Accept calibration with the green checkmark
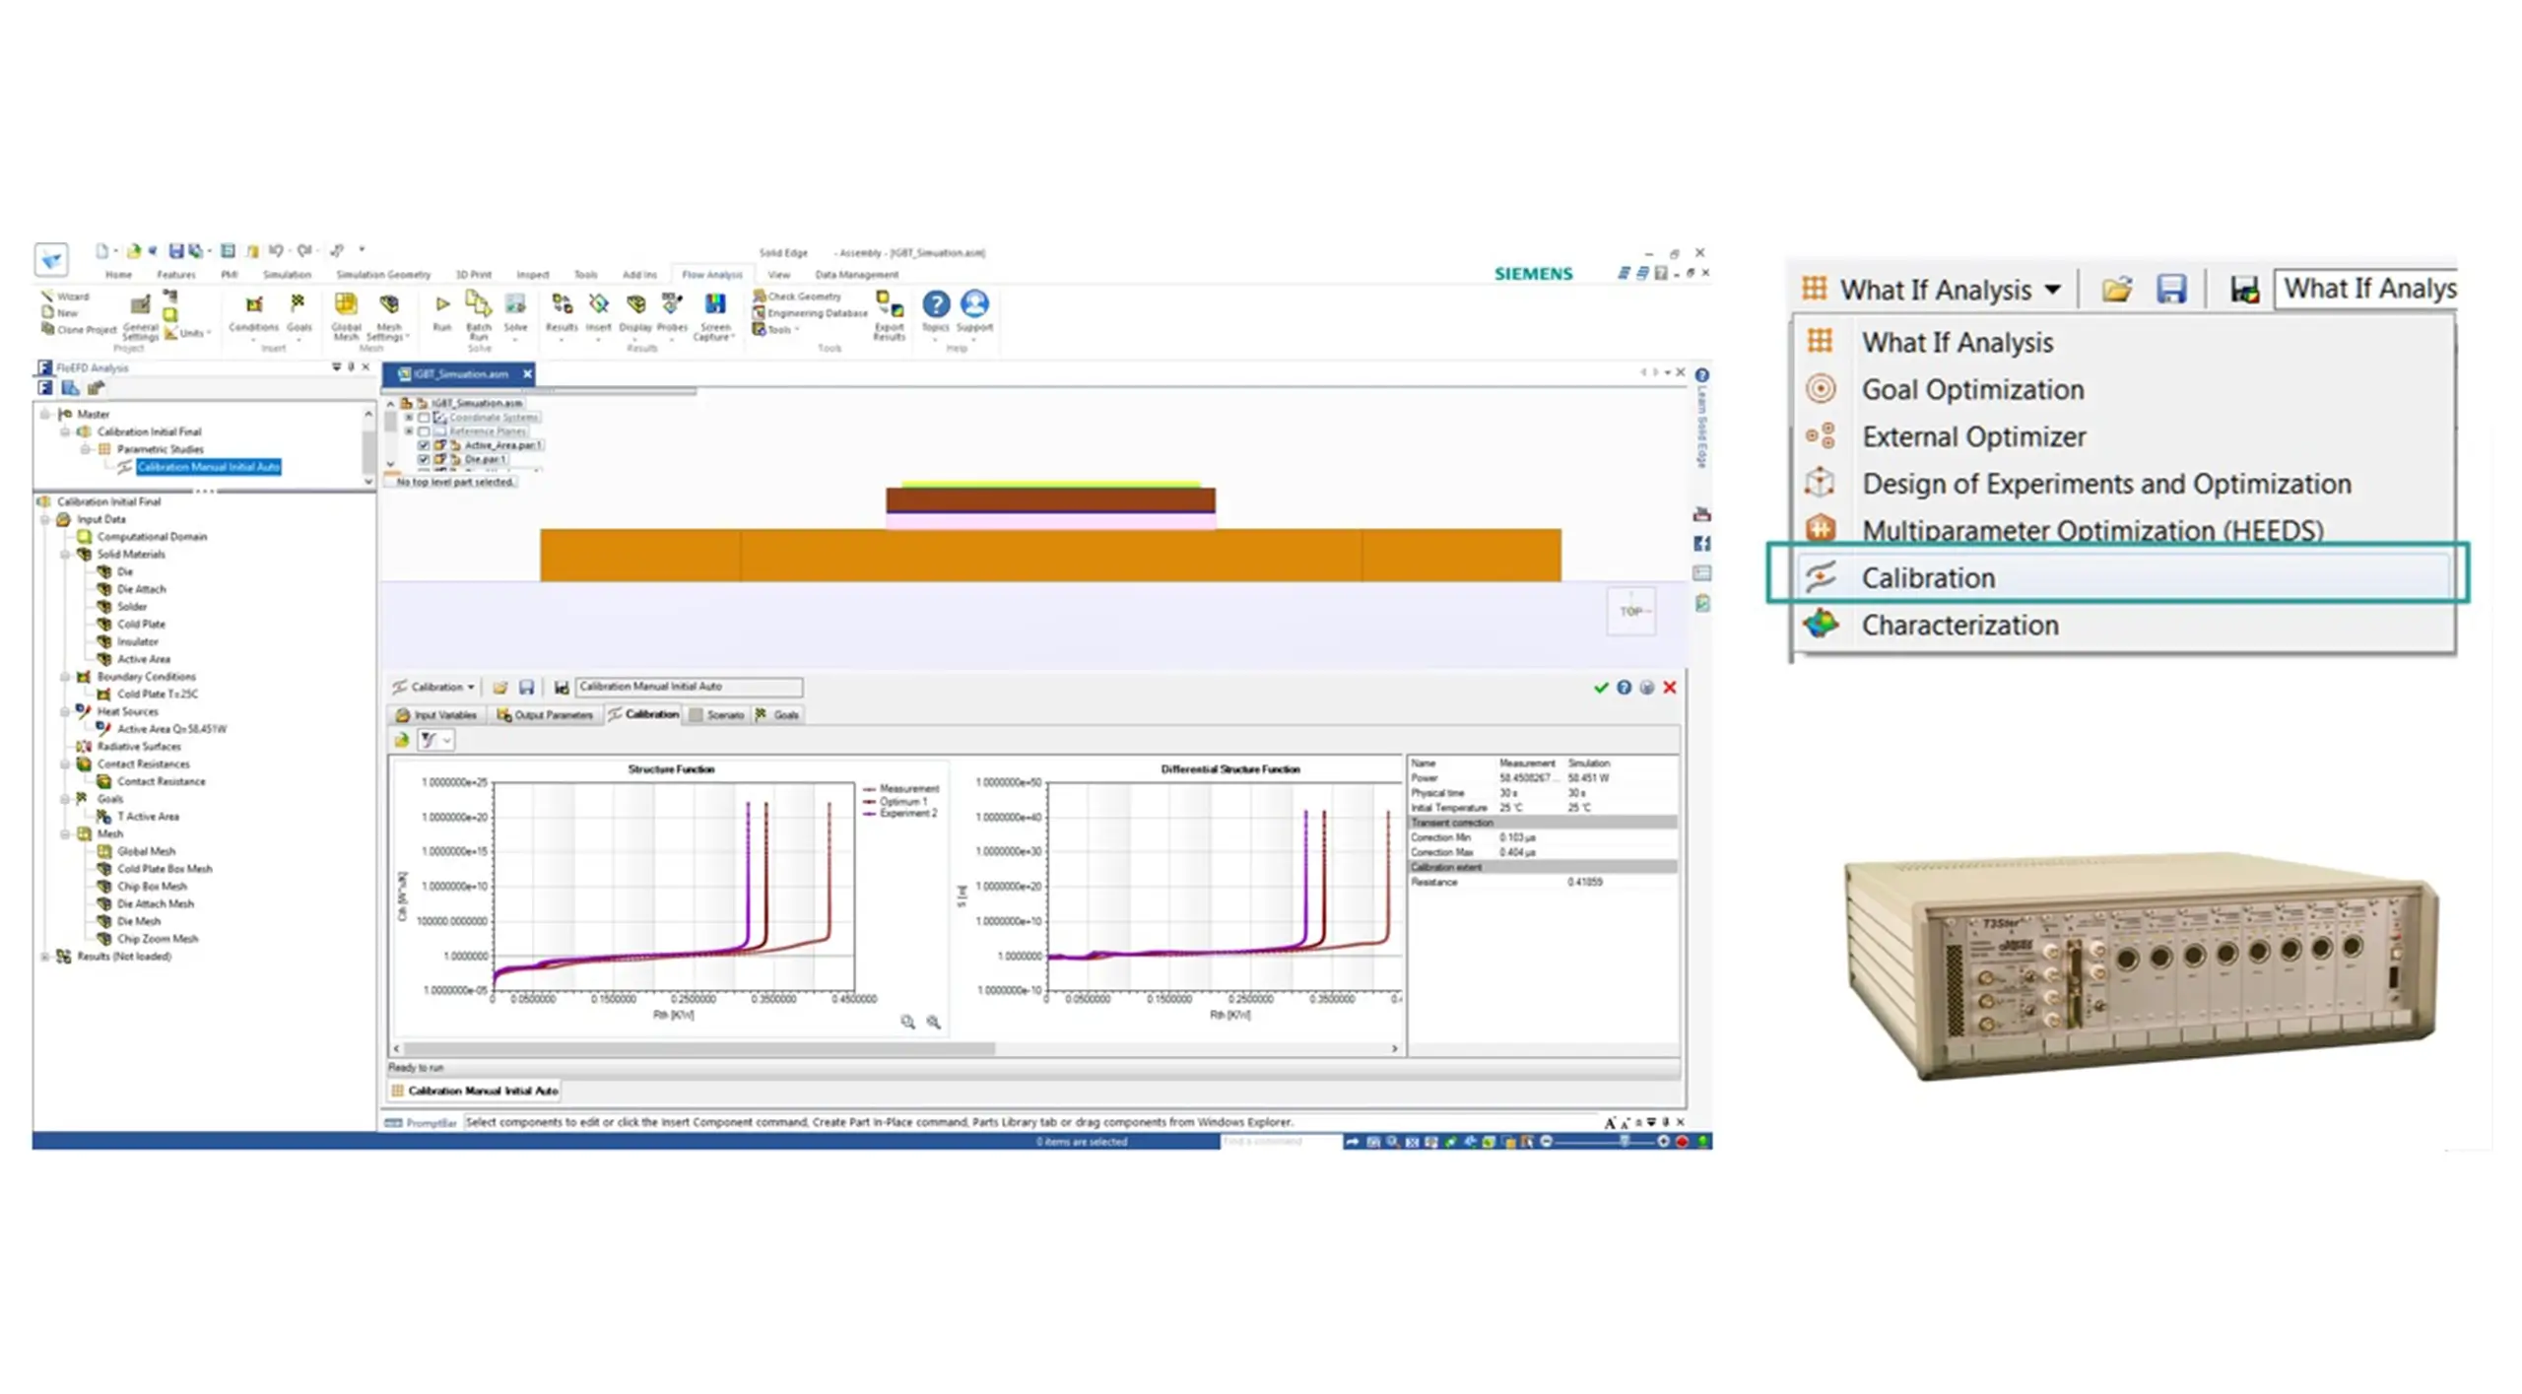 [1600, 687]
